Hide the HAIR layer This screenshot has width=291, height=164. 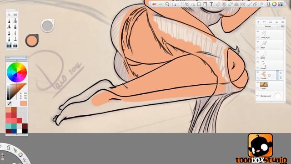click(x=258, y=42)
